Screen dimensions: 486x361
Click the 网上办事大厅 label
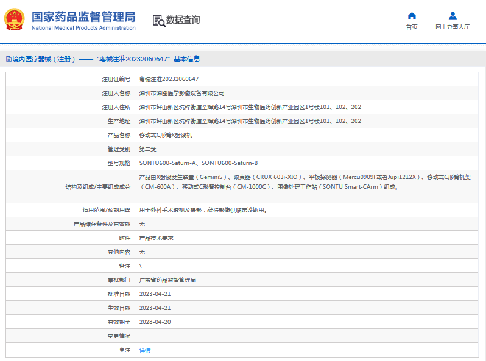[453, 27]
